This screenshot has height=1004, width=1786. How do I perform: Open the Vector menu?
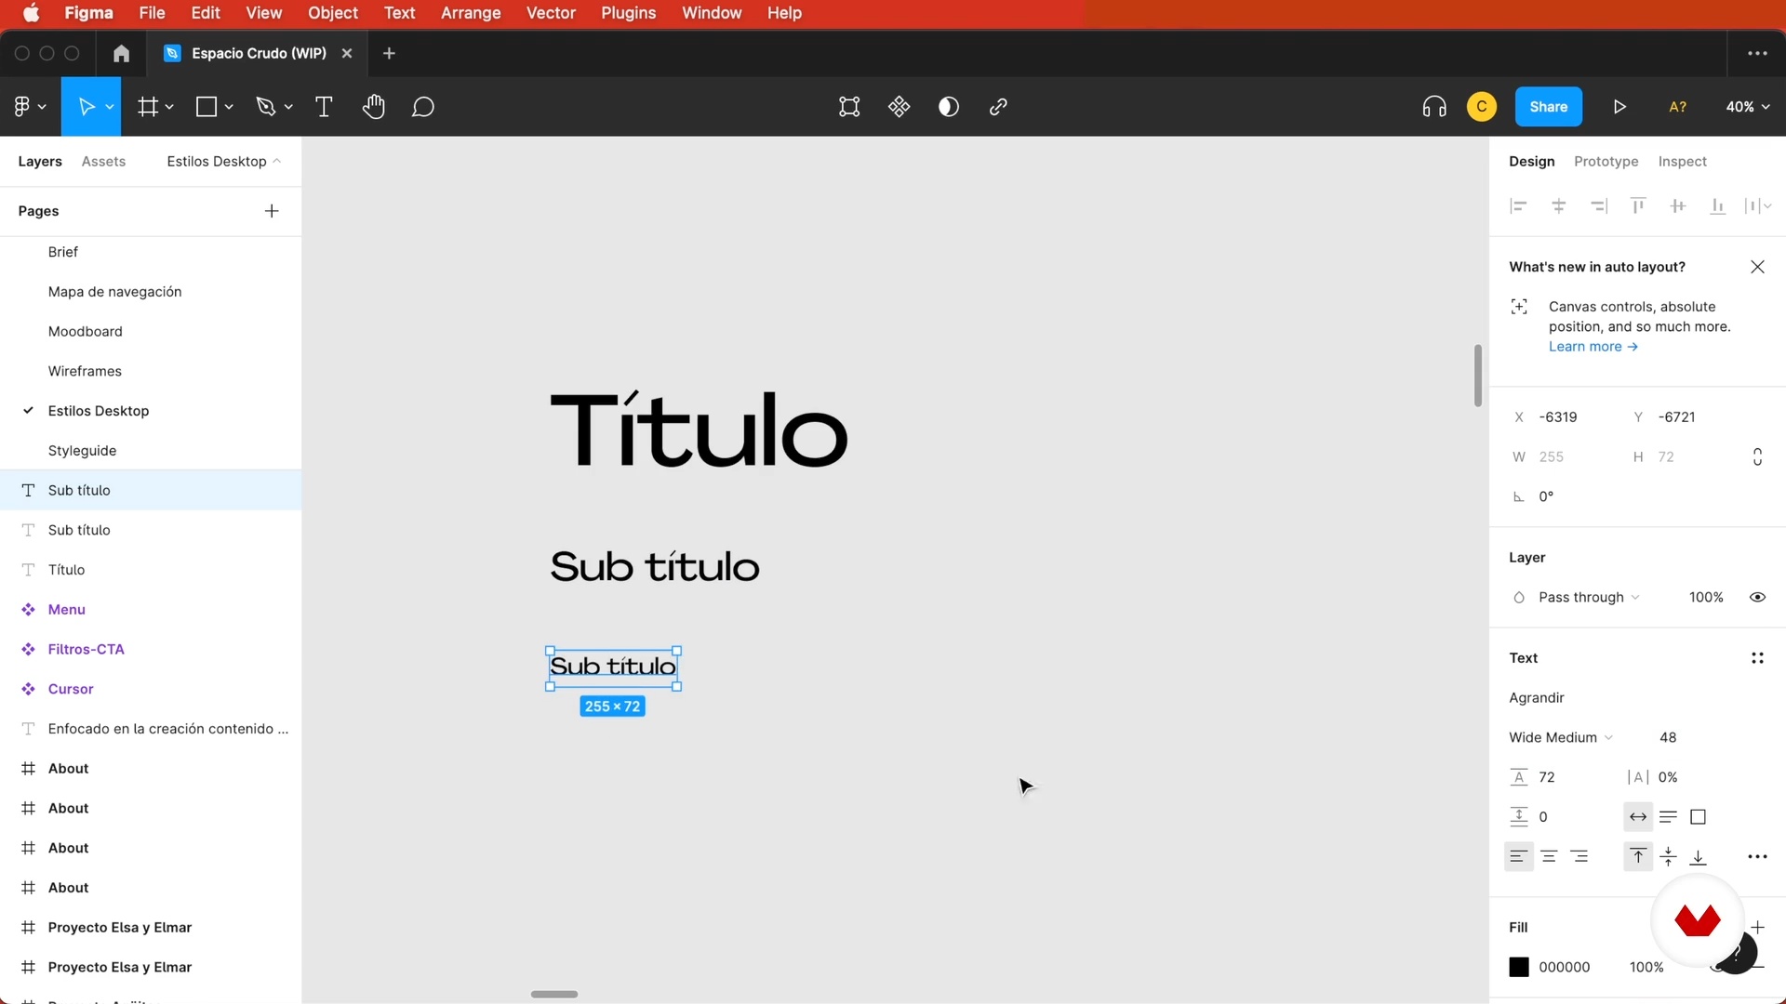(x=551, y=13)
